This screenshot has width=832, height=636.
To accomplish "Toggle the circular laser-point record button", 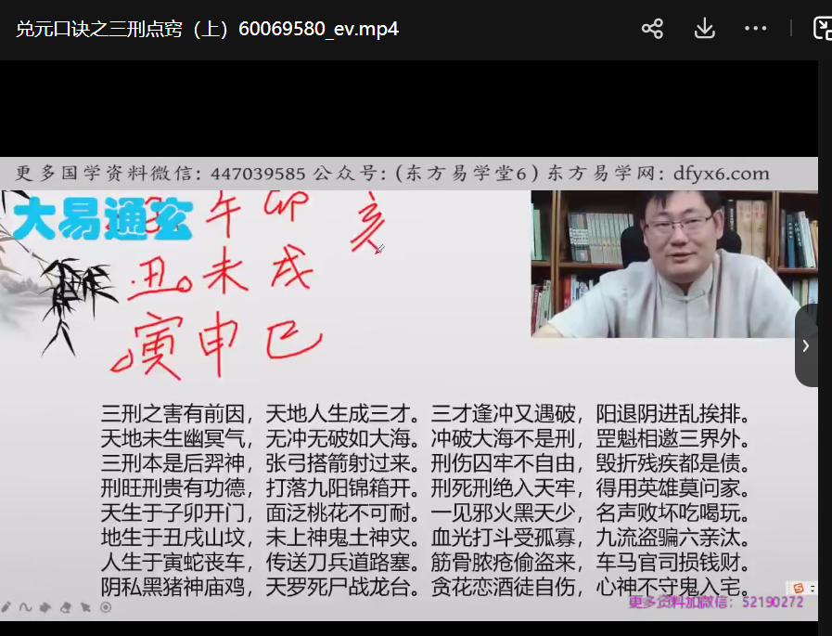I will [106, 607].
